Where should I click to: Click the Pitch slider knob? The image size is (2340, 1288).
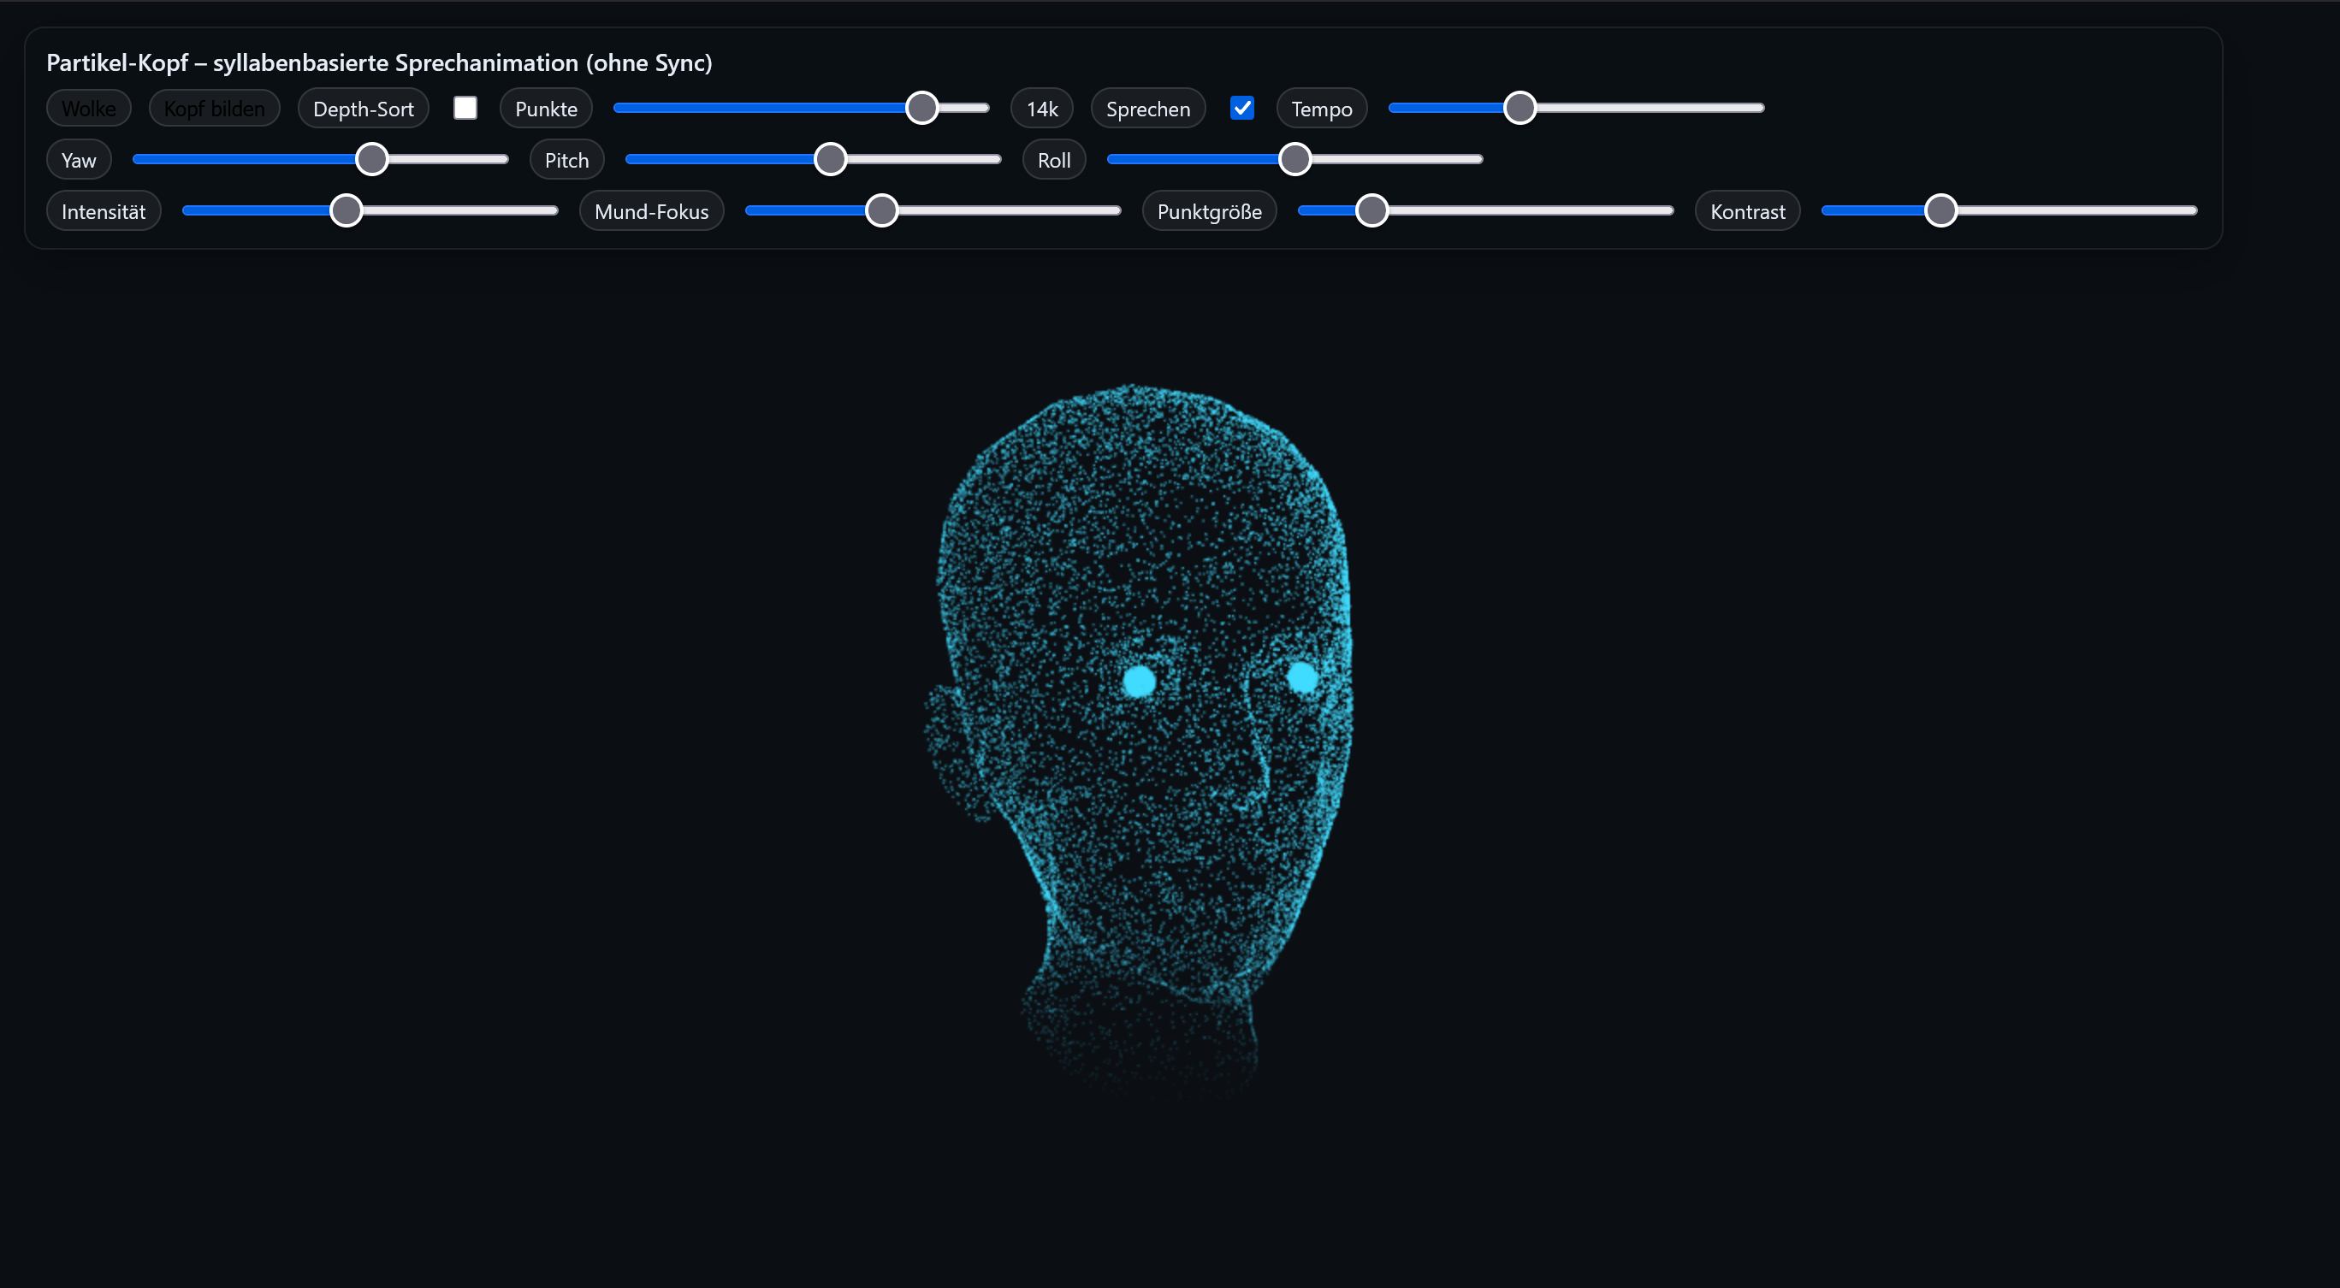(829, 160)
